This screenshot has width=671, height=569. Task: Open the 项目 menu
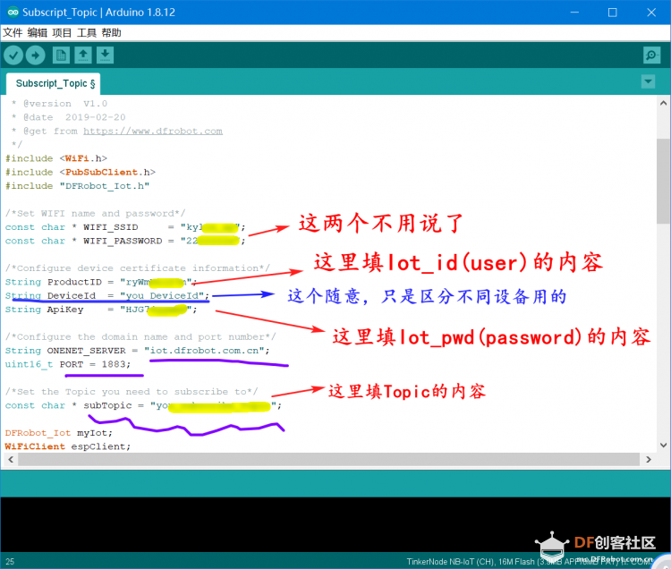tap(62, 33)
